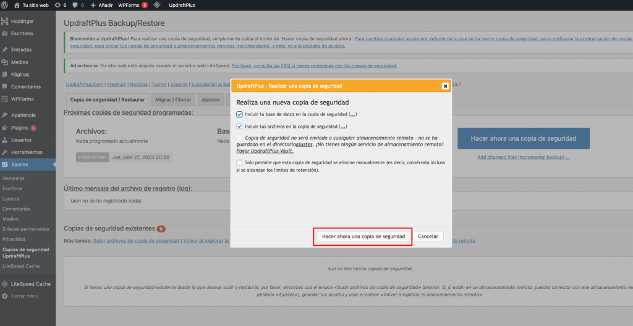Click the Hostinger sidebar icon
This screenshot has height=326, width=633.
[x=5, y=22]
